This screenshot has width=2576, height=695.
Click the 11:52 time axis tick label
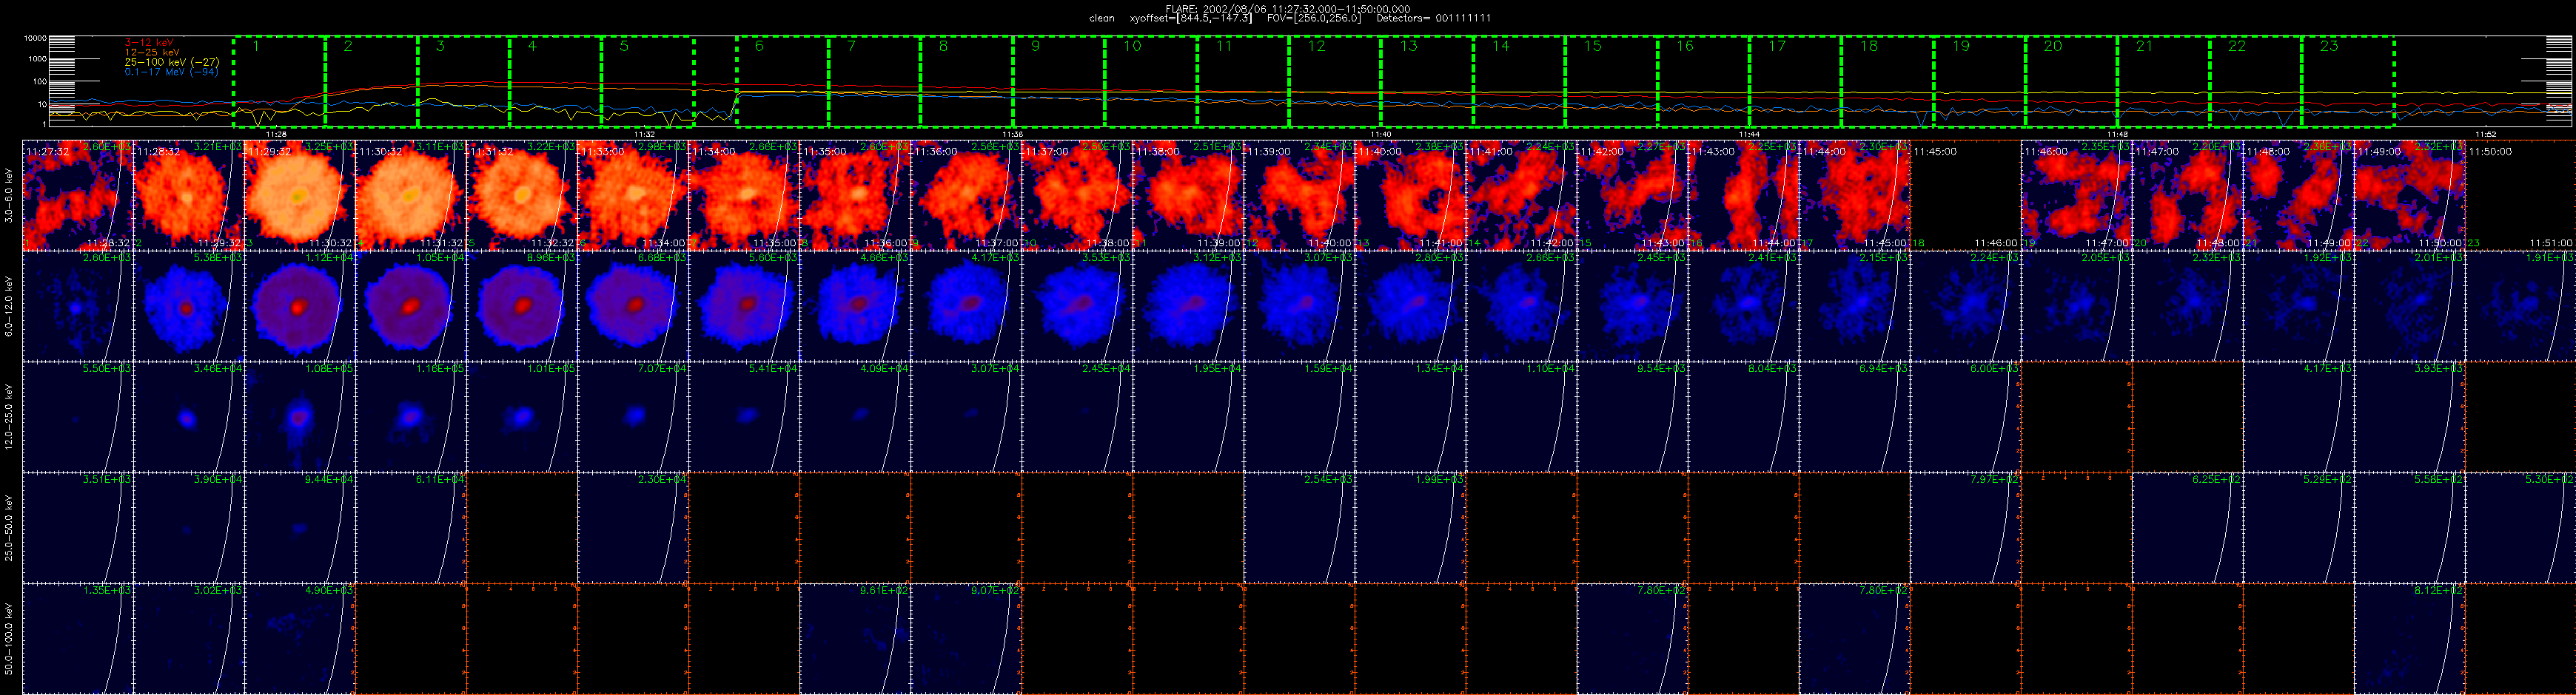[x=2485, y=134]
